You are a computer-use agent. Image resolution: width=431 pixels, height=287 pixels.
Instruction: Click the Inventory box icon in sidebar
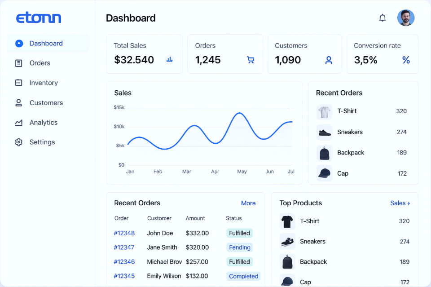(18, 83)
